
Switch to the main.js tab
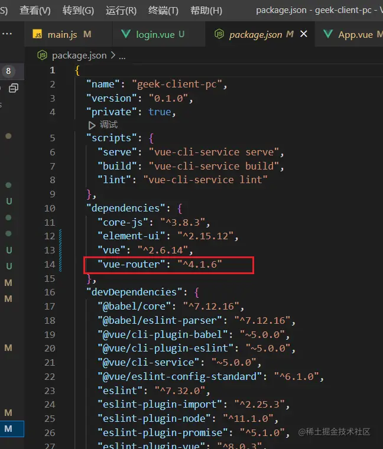pos(69,34)
